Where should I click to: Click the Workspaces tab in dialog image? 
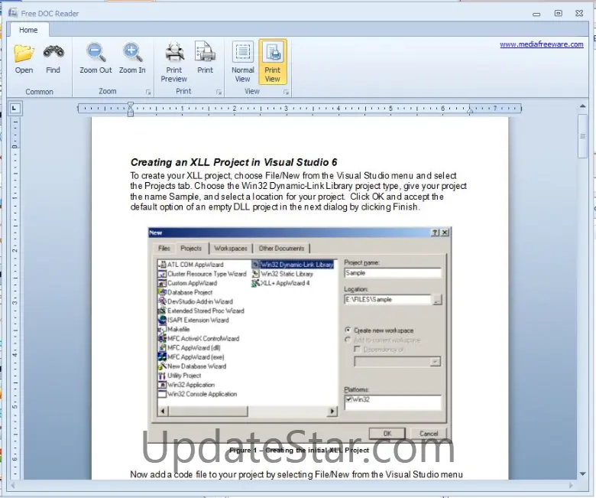click(230, 249)
